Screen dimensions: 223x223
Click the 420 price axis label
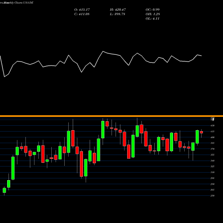tap(213, 126)
